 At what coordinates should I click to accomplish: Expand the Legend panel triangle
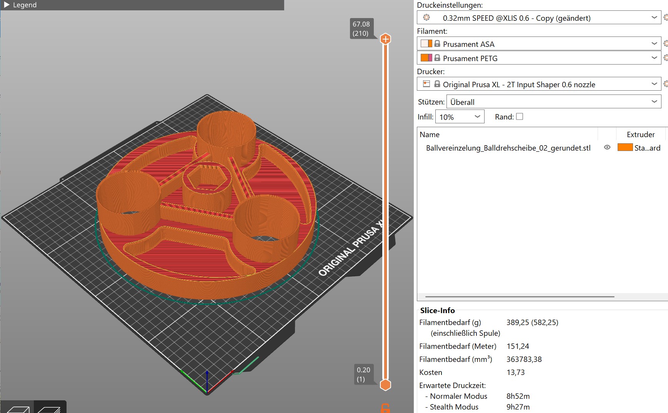7,5
